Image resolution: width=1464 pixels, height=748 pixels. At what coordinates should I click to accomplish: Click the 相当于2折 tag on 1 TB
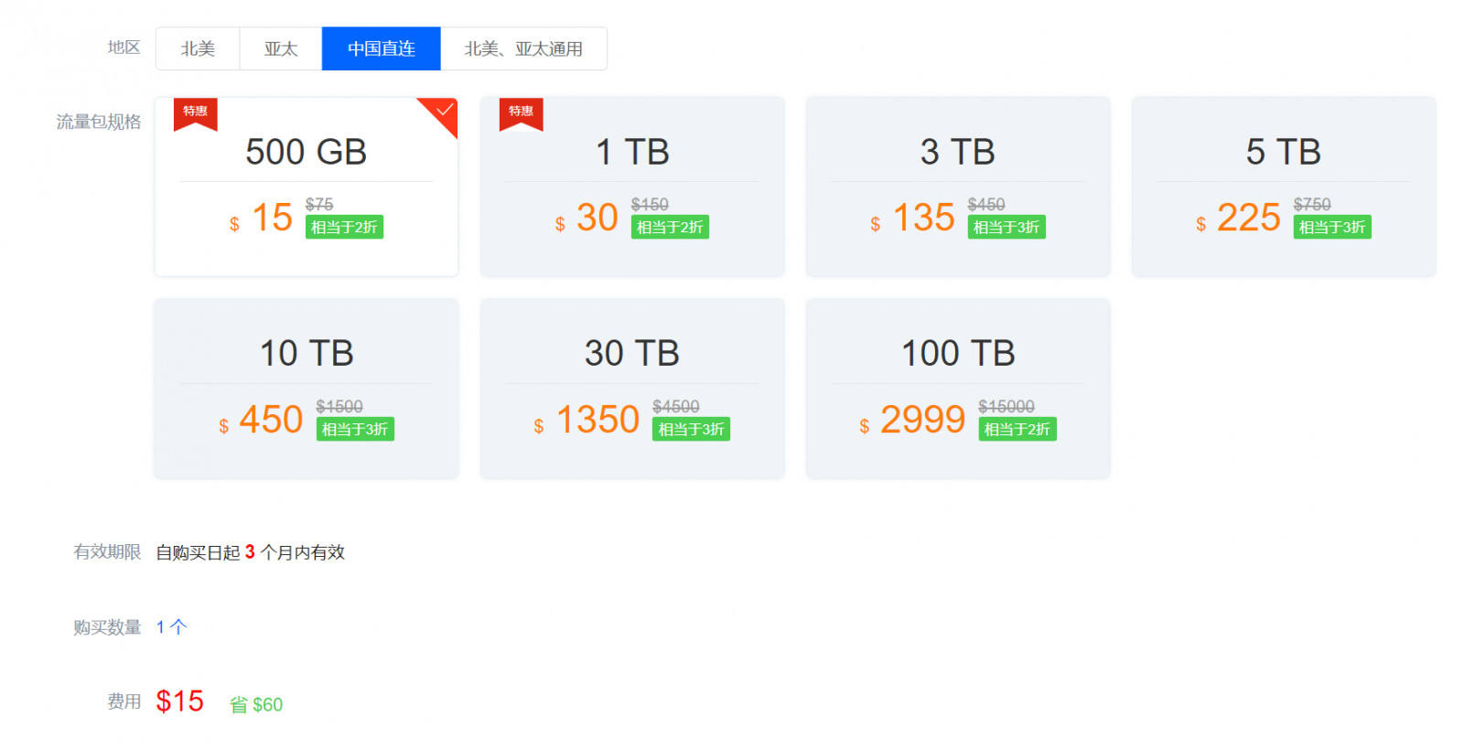click(x=670, y=228)
